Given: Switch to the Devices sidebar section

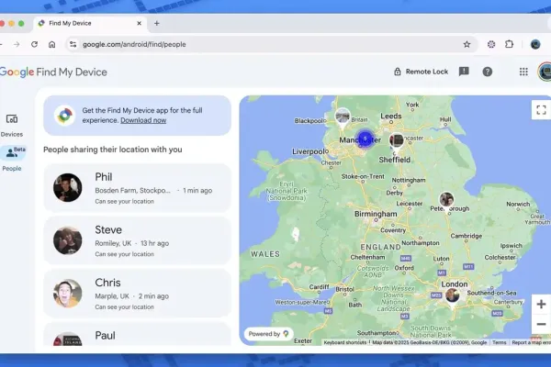Looking at the screenshot, I should tap(12, 126).
